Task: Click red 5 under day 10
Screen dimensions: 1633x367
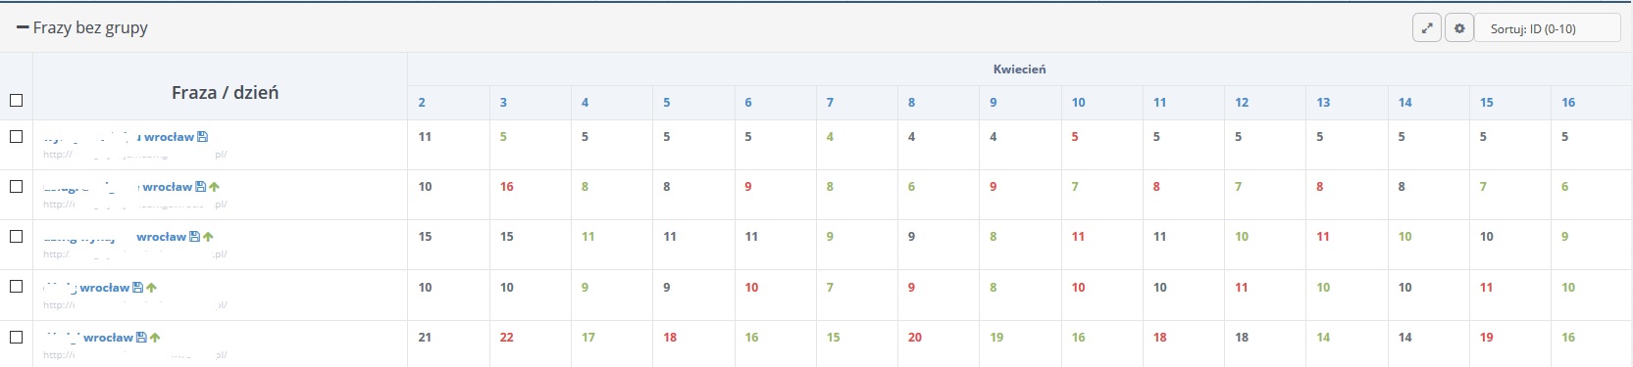Action: tap(1074, 136)
